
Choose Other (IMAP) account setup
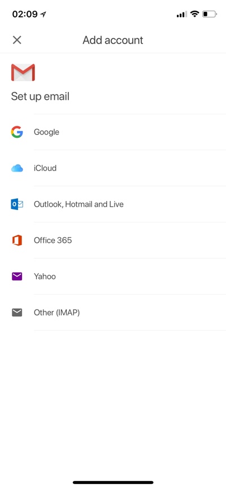tap(113, 312)
